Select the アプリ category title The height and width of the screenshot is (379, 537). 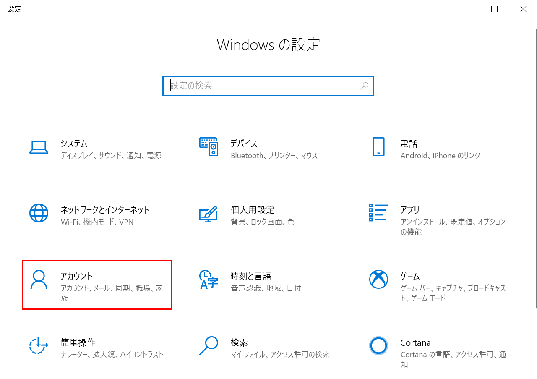410,210
